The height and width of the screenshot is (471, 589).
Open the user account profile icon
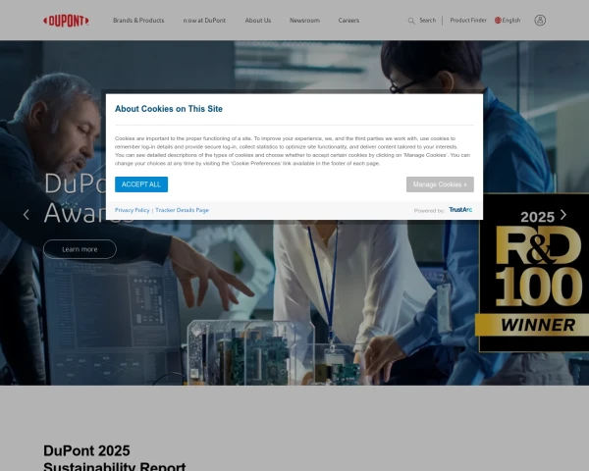click(x=540, y=20)
